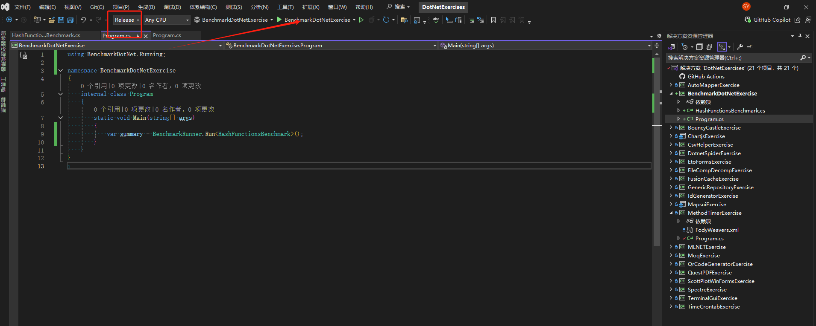Screen dimensions: 816x326
Task: Toggle the nested file view button
Action: [722, 47]
